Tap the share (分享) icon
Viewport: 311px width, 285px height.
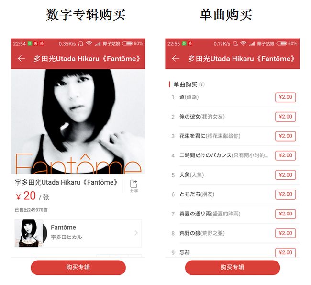click(x=134, y=186)
